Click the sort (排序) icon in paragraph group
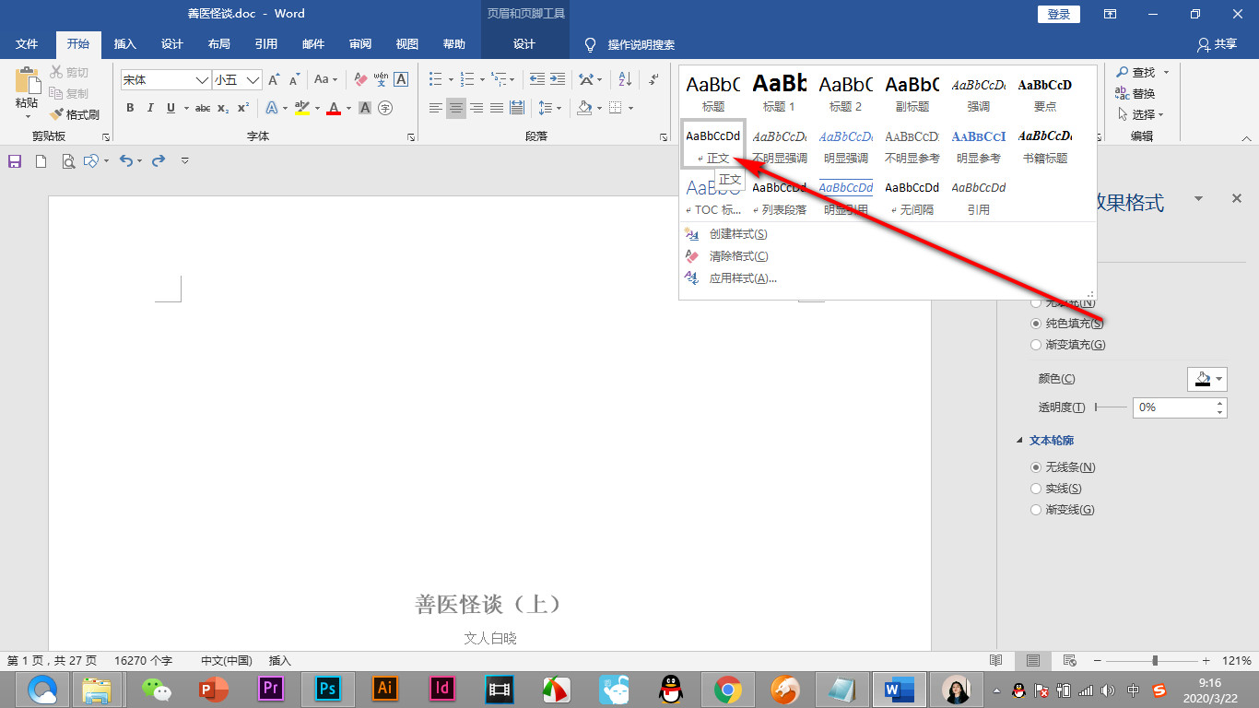This screenshot has width=1259, height=708. [624, 79]
